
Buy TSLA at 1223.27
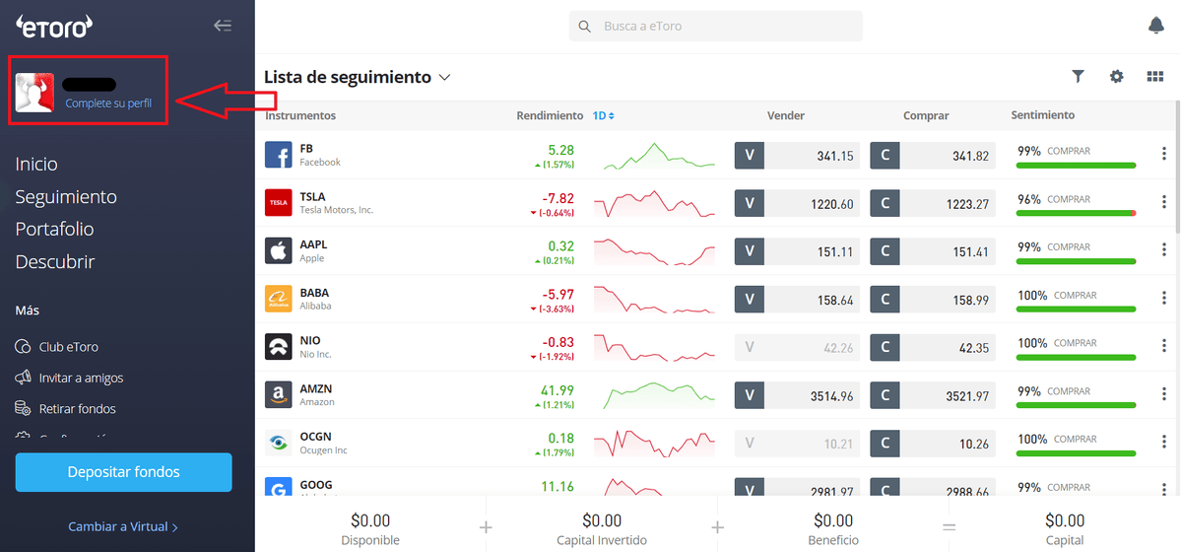[933, 203]
